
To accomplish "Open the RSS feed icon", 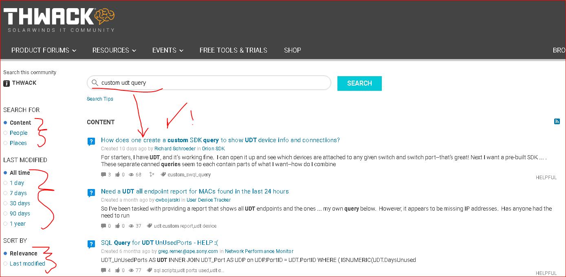I will pos(557,121).
